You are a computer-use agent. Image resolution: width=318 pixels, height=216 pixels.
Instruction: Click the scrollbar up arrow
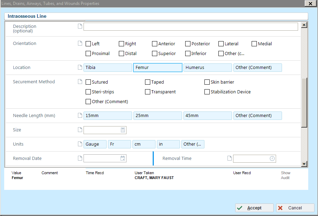pos(304,25)
